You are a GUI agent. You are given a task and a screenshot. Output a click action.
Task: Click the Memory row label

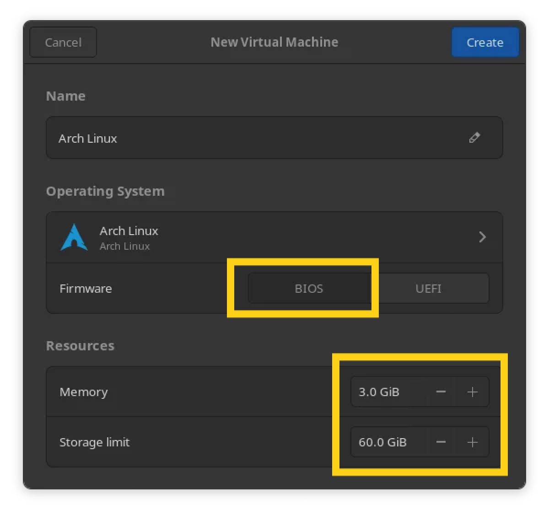coord(84,392)
